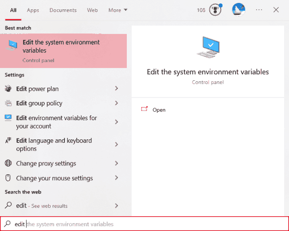Click the globe icon for proxy settings
The image size is (289, 231).
coord(8,163)
